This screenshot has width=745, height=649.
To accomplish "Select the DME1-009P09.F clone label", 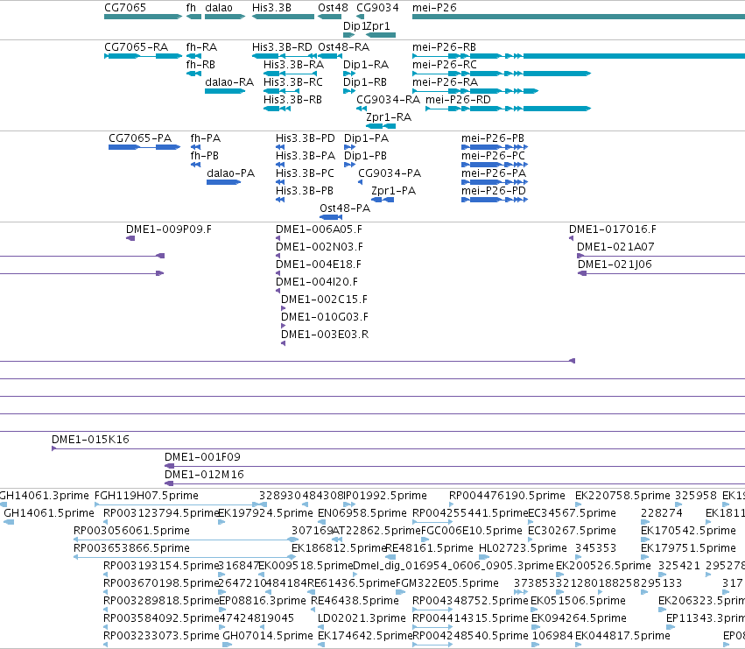I will pyautogui.click(x=169, y=229).
